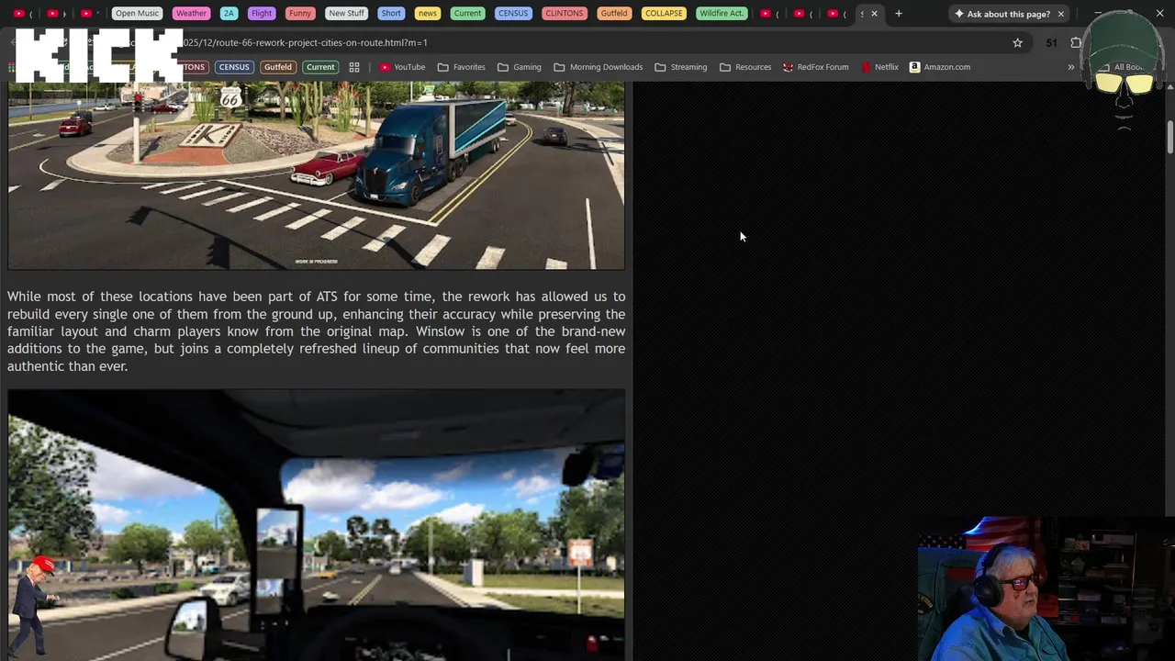Screen dimensions: 1175x661
Task: Expand the Gutfeld tab group in tab strip
Action: click(x=614, y=14)
